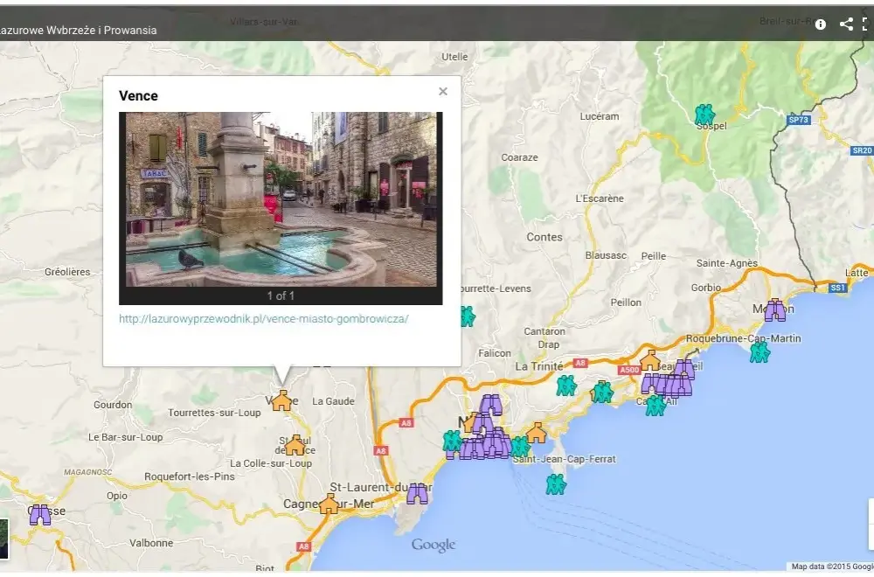874x577 pixels.
Task: Select binoculars marker at Grasse
Action: [40, 515]
